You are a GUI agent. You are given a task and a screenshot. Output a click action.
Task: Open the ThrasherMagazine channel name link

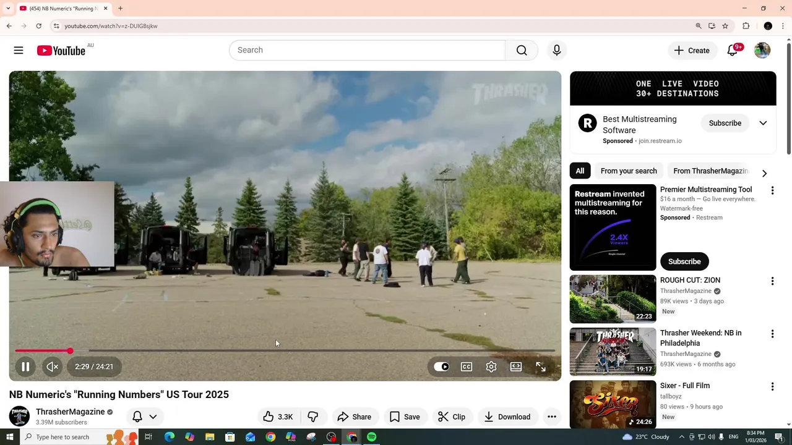point(70,412)
